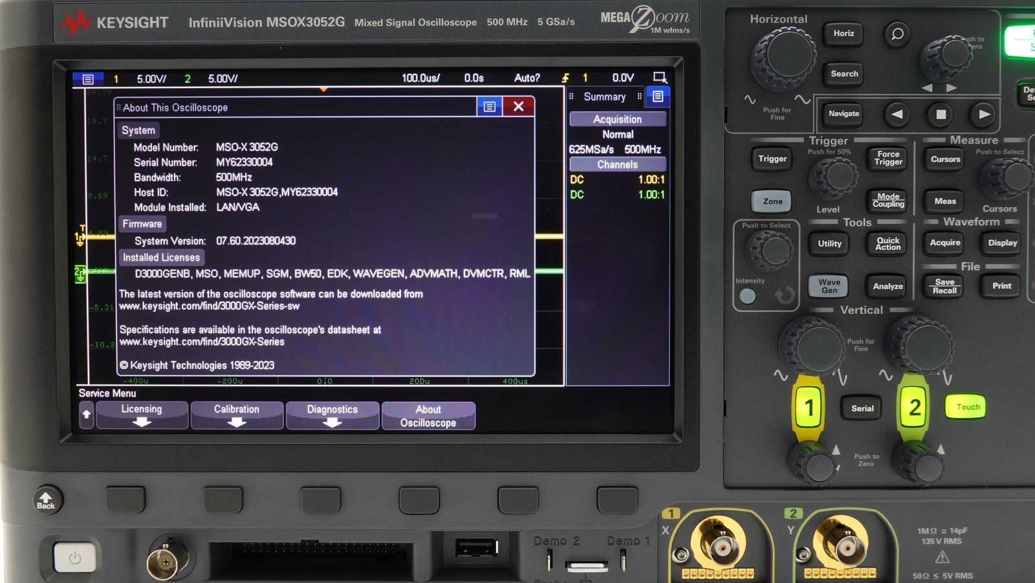Push the Trigger button
The image size is (1035, 583).
772,159
